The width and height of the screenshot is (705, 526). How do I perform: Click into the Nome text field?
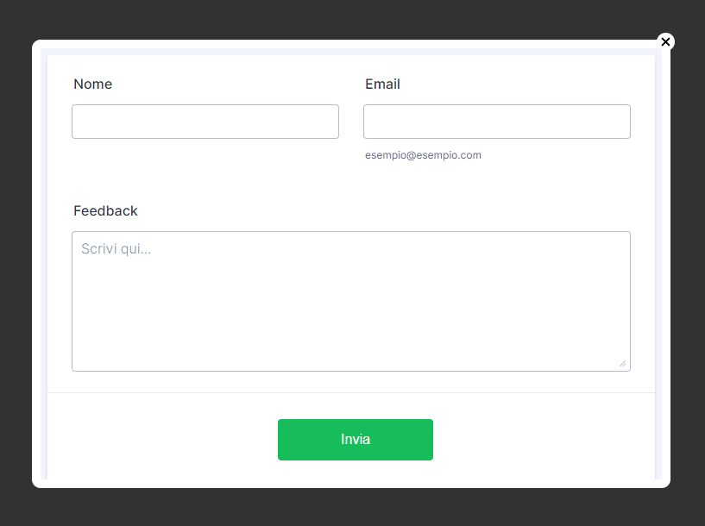click(205, 122)
